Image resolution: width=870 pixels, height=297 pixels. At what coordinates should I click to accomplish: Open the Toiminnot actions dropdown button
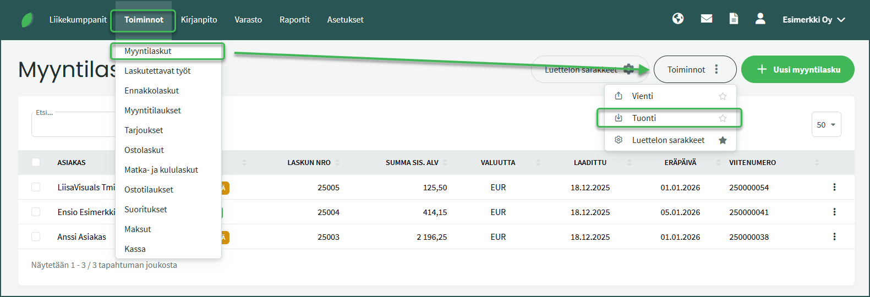[x=694, y=69]
